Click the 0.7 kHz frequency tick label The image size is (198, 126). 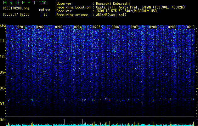3,104
